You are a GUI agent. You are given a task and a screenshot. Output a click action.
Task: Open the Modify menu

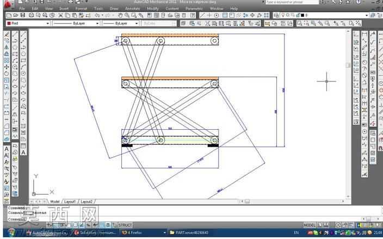point(153,9)
